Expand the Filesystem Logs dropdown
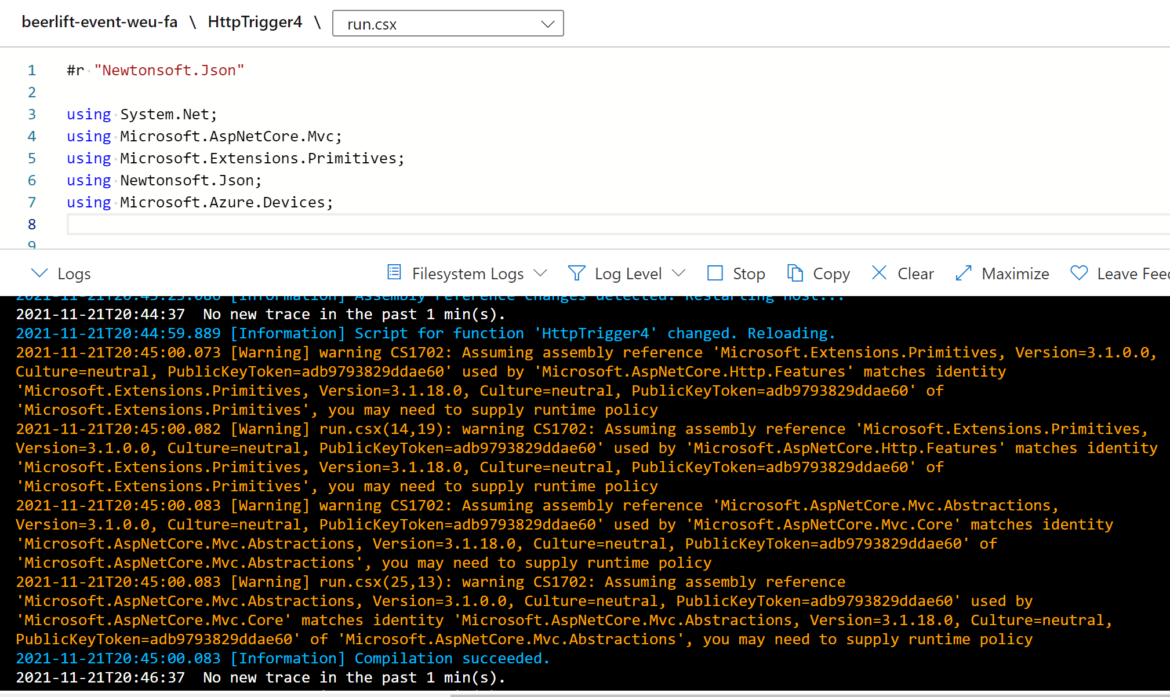Screen dimensions: 1170x697 tap(542, 273)
